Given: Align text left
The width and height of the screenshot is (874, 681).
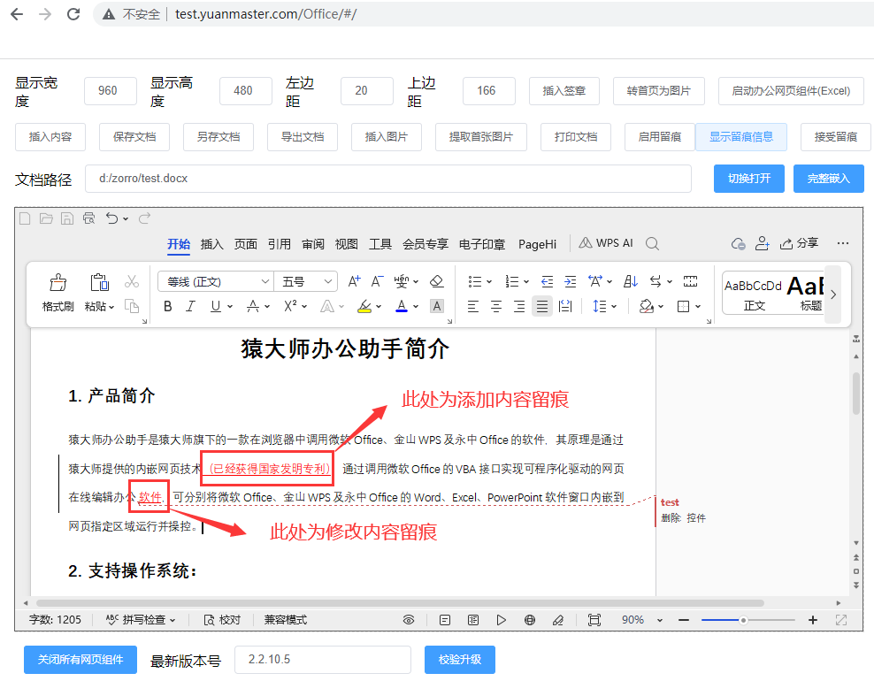Looking at the screenshot, I should coord(473,306).
